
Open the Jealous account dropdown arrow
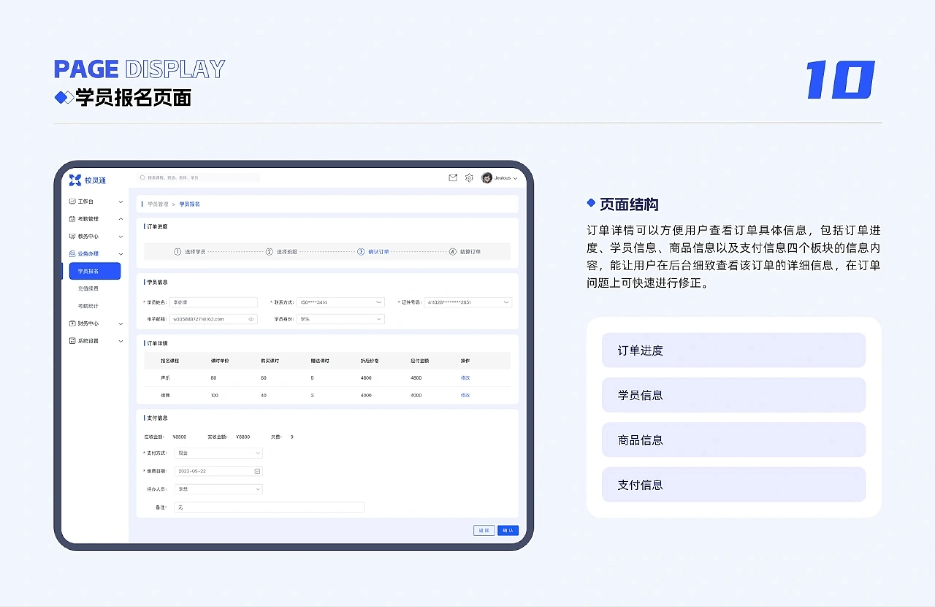(515, 178)
